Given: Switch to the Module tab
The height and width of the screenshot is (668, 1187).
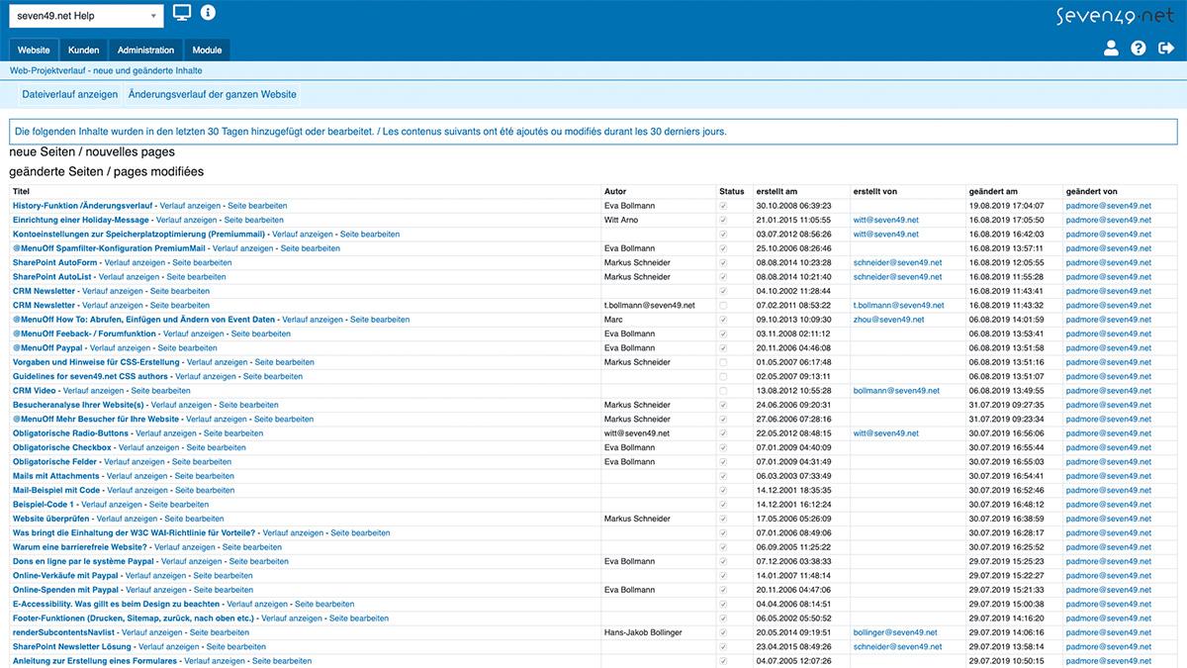Looking at the screenshot, I should pyautogui.click(x=207, y=50).
